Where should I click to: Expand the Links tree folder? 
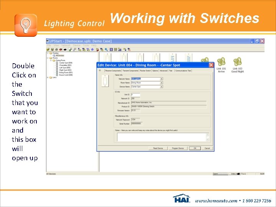[x=48, y=77]
